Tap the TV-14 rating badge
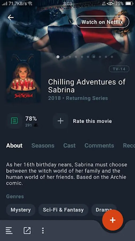Image resolution: width=135 pixels, height=241 pixels. tap(119, 69)
